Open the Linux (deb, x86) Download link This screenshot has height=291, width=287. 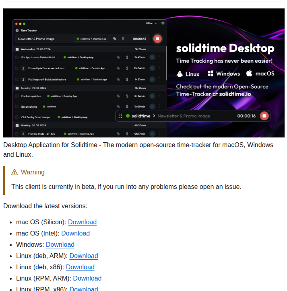point(80,267)
